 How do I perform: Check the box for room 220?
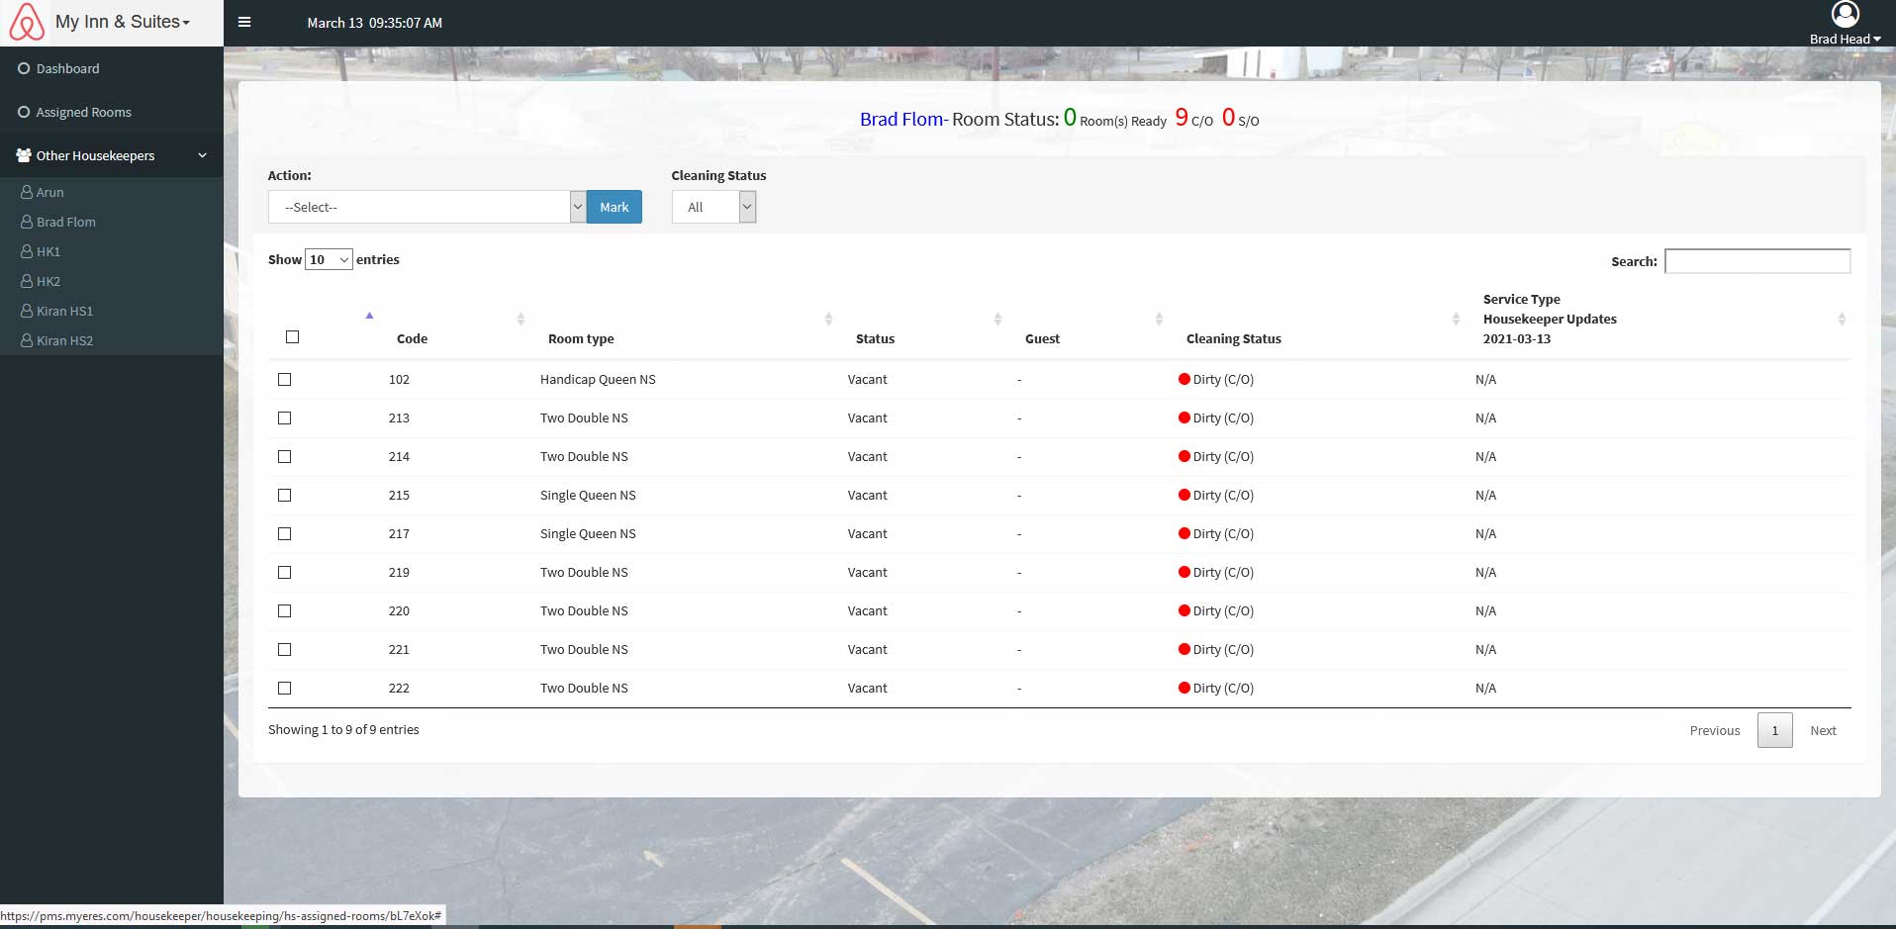pos(285,610)
